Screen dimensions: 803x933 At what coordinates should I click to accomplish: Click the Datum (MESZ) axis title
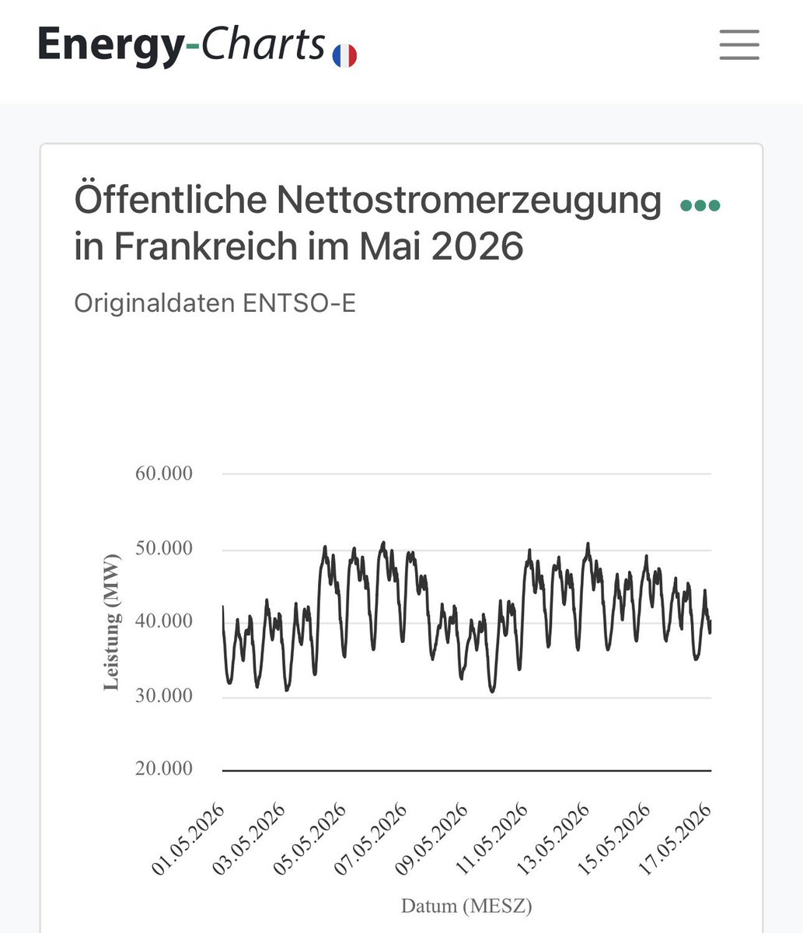pos(466,906)
